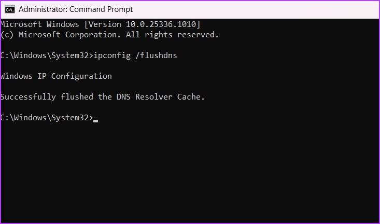Viewport: 380px width, 224px height.
Task: Click the '/flushdns' argument text
Action: (x=156, y=55)
